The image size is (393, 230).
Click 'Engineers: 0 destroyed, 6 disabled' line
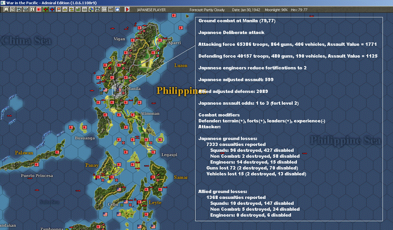(x=251, y=215)
